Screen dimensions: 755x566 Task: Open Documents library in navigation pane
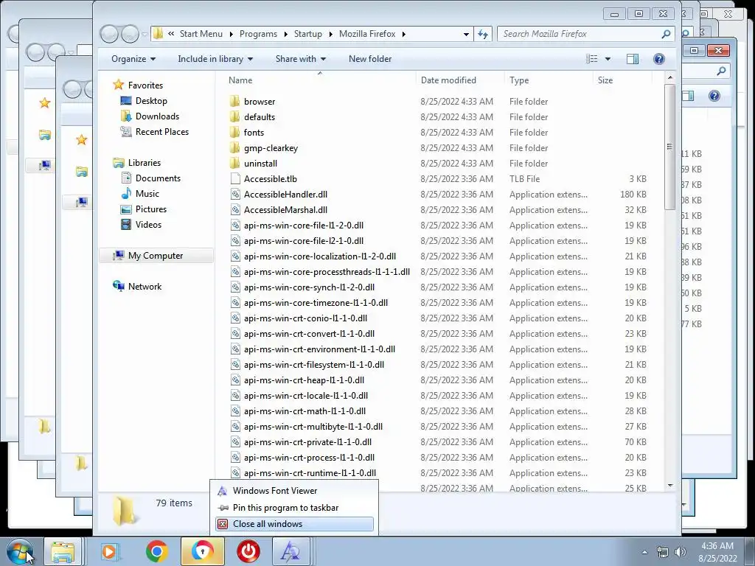click(158, 178)
